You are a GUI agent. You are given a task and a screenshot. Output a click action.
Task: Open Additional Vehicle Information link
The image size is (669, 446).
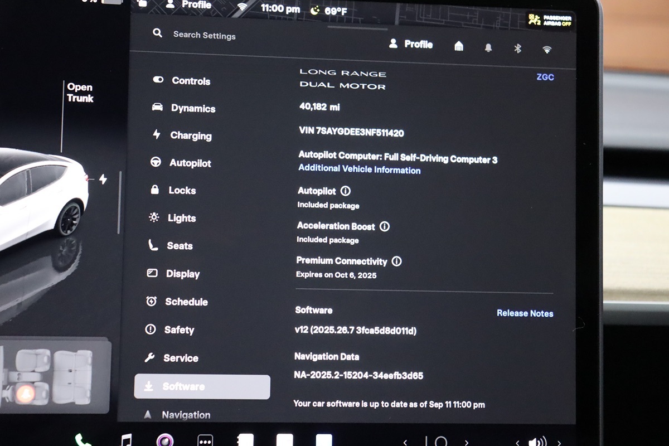point(359,169)
